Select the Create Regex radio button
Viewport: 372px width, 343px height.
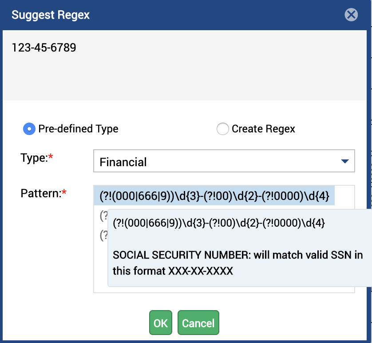tap(222, 129)
